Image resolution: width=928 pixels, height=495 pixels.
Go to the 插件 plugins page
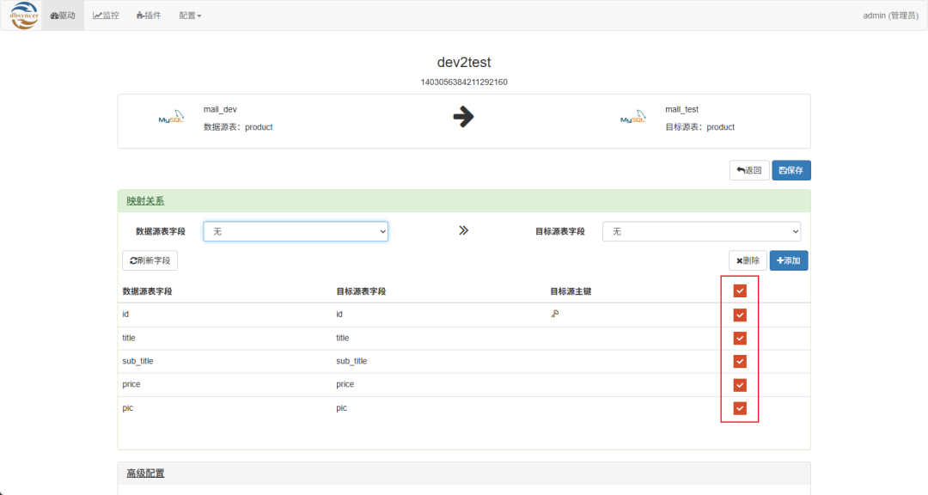coord(149,15)
